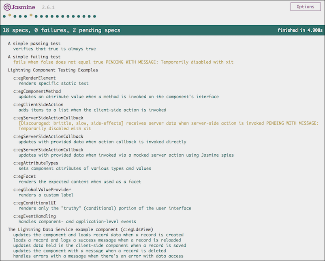Screen dimensions: 325x261
Task: Open the c:egEventHandling suite link
Action: click(34, 216)
